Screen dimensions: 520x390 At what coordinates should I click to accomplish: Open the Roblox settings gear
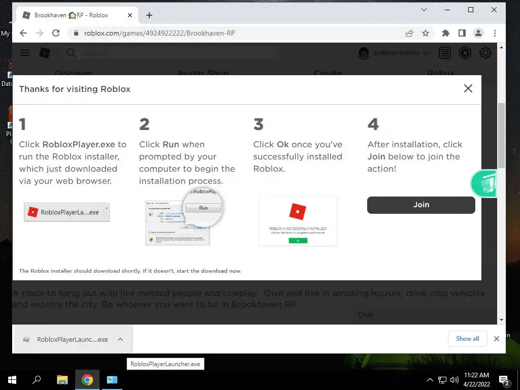(485, 53)
